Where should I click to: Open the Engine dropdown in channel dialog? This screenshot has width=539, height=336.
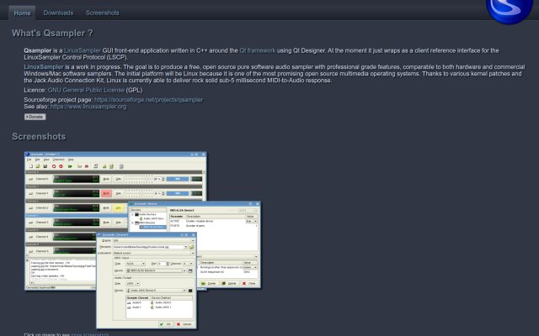pyautogui.click(x=153, y=241)
